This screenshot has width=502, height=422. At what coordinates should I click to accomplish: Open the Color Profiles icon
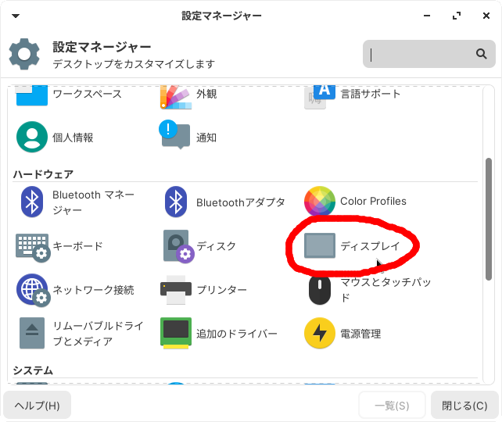coord(320,201)
